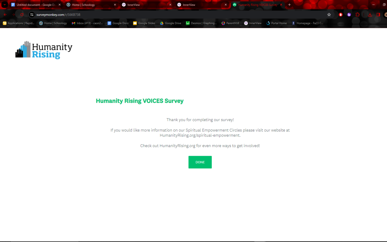This screenshot has width=387, height=242.
Task: Open the Extensions puzzle piece menu
Action: click(x=358, y=14)
